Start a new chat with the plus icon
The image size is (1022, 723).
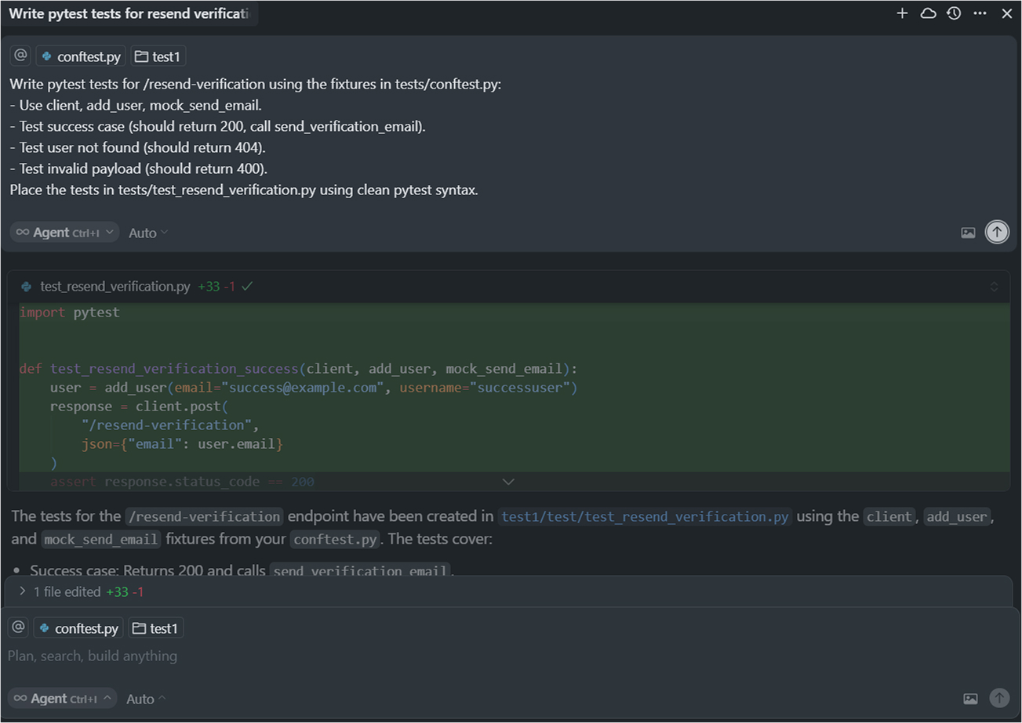click(902, 13)
